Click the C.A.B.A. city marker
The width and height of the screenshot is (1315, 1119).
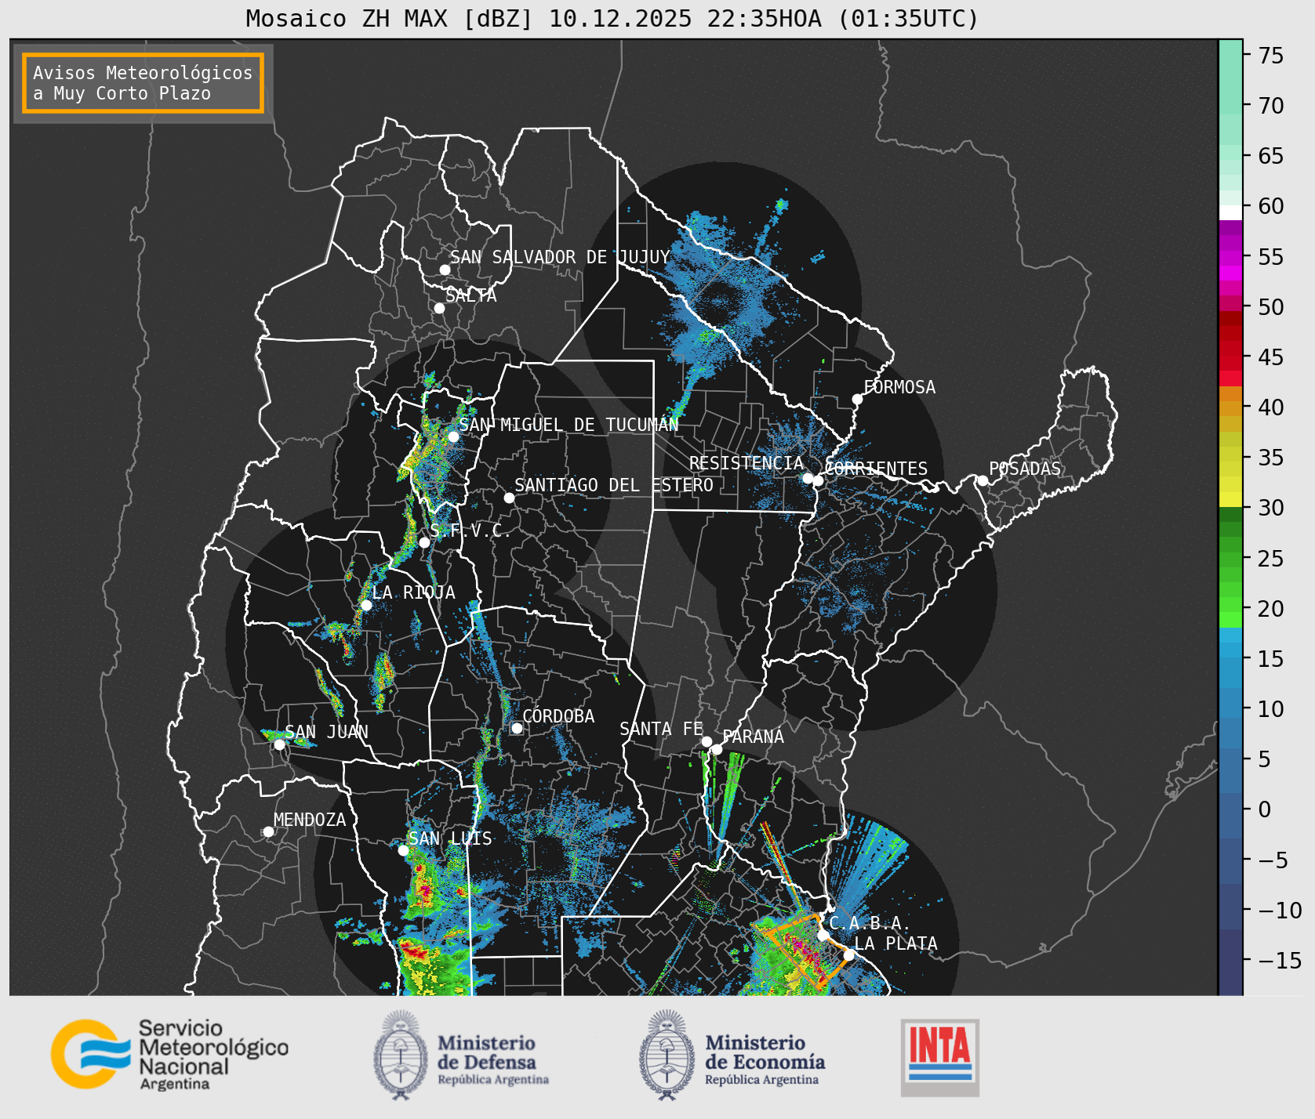pyautogui.click(x=823, y=935)
